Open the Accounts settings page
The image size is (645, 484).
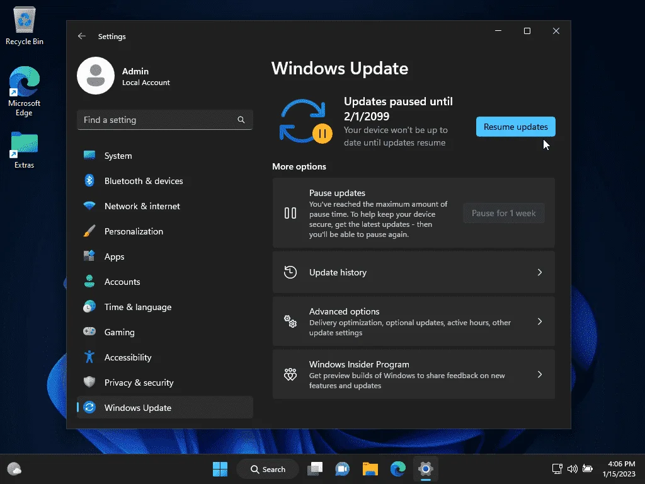click(x=165, y=282)
